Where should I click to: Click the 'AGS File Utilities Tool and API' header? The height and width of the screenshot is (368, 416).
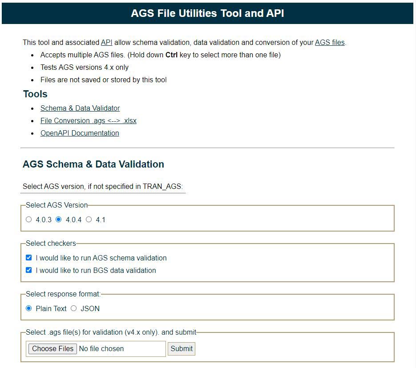coord(207,13)
